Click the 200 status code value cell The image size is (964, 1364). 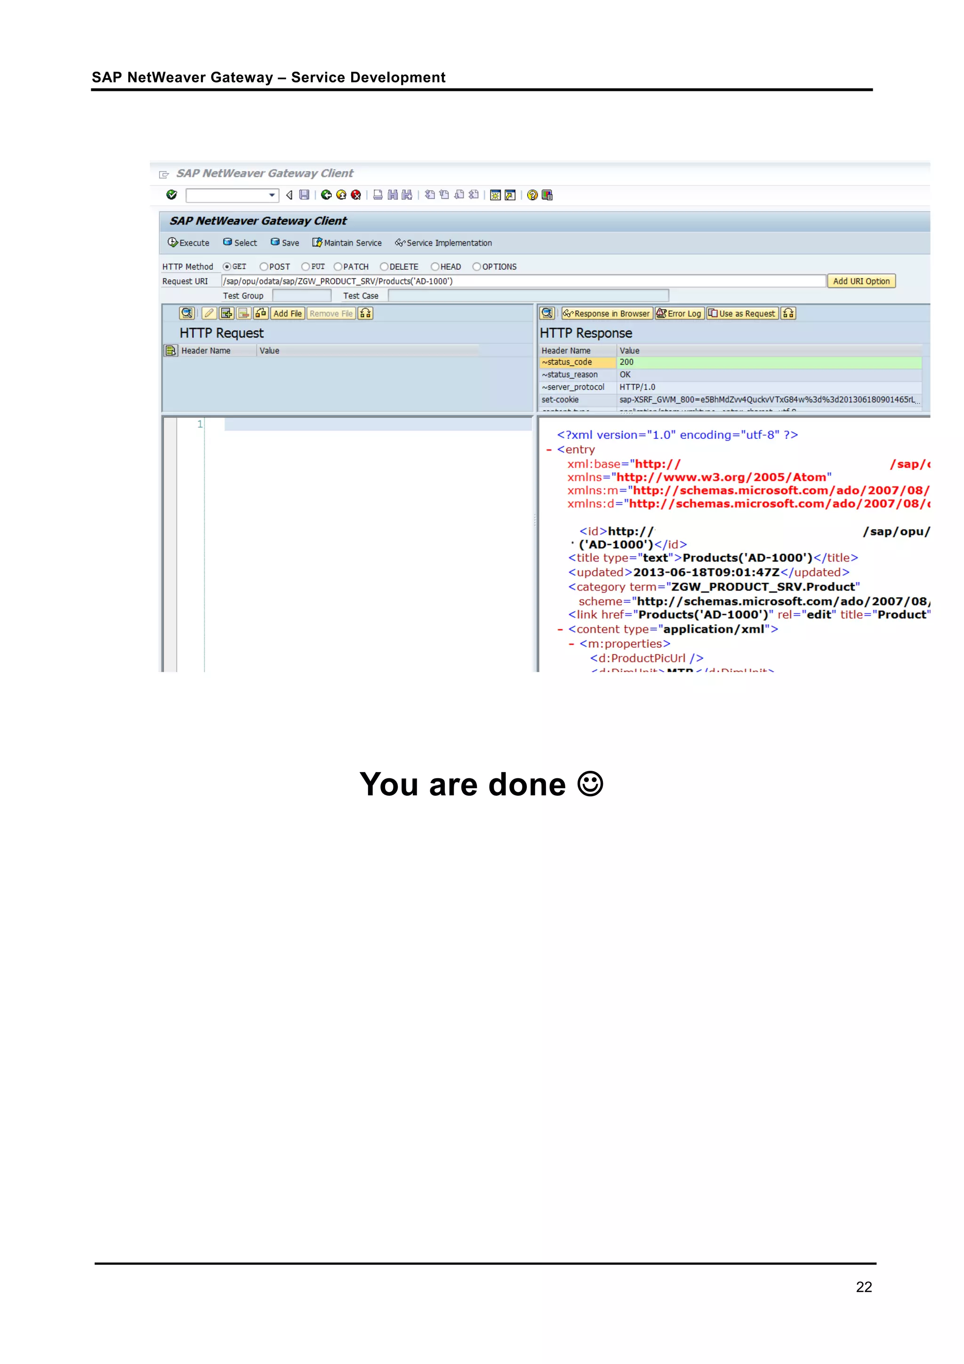click(770, 362)
